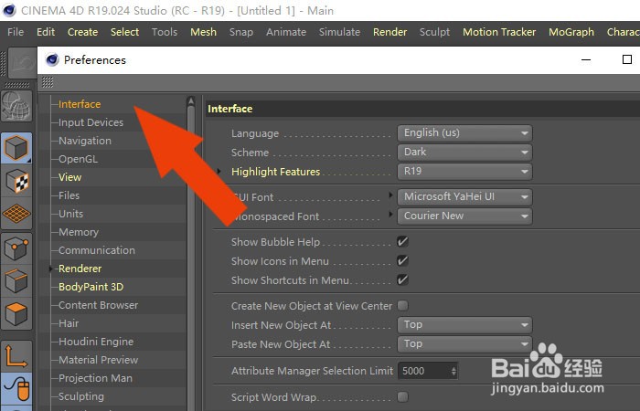Select the Polygons mode cube icon

(x=16, y=314)
